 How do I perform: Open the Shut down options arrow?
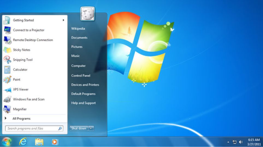pos(91,128)
